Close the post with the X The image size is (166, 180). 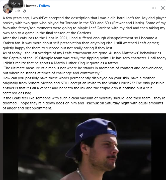pyautogui.click(x=162, y=8)
